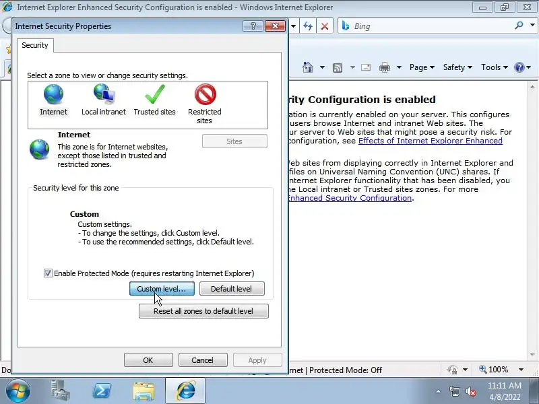Click the status bar security lock icon
This screenshot has height=404, width=539.
coord(452,370)
